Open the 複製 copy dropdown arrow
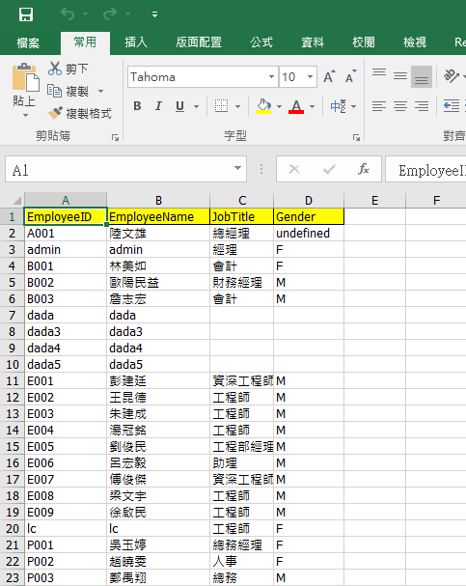Image resolution: width=466 pixels, height=586 pixels. 100,91
